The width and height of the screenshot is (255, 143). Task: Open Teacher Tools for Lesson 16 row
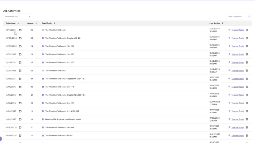click(237, 136)
